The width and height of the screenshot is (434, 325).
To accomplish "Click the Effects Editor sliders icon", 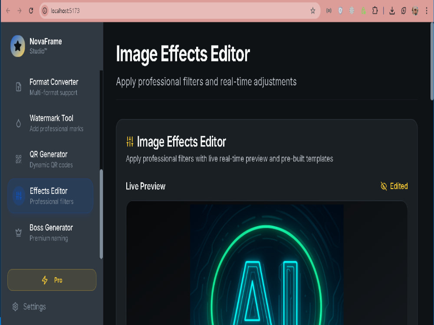I will click(x=19, y=196).
